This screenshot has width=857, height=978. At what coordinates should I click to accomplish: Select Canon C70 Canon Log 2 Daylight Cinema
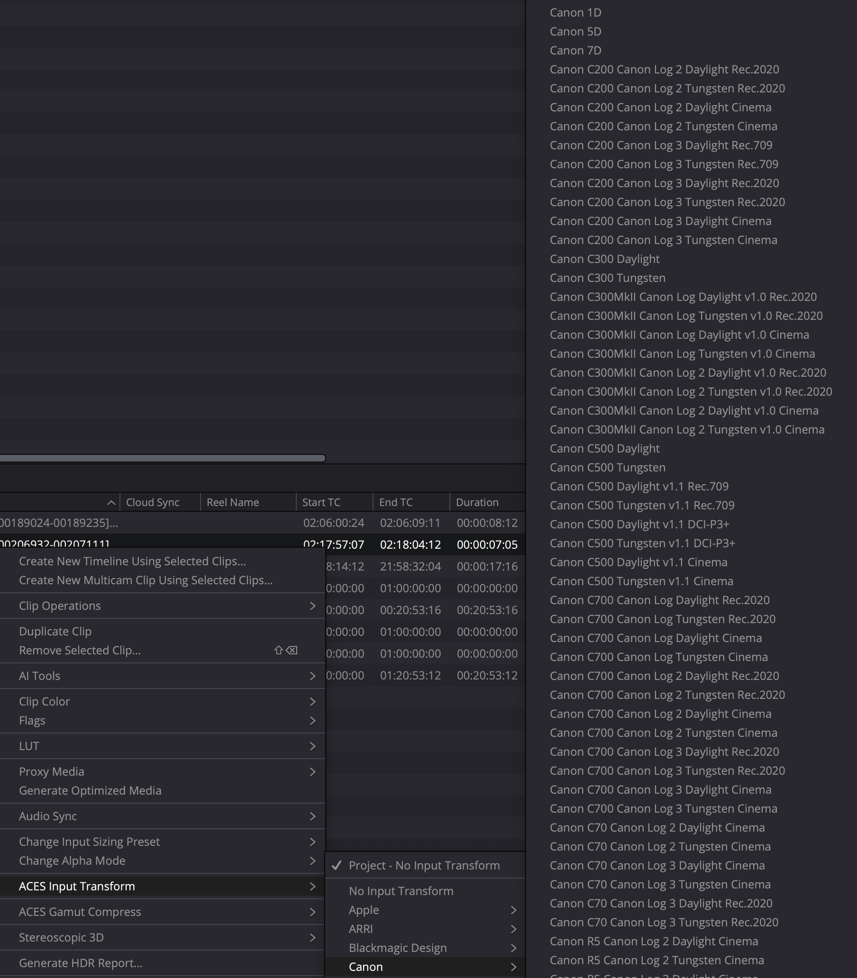pos(657,827)
